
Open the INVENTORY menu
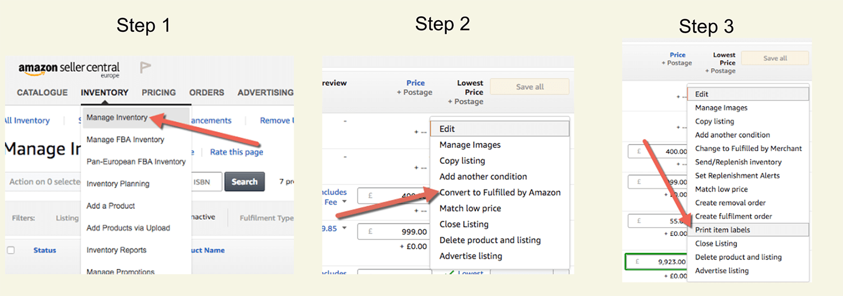coord(105,92)
